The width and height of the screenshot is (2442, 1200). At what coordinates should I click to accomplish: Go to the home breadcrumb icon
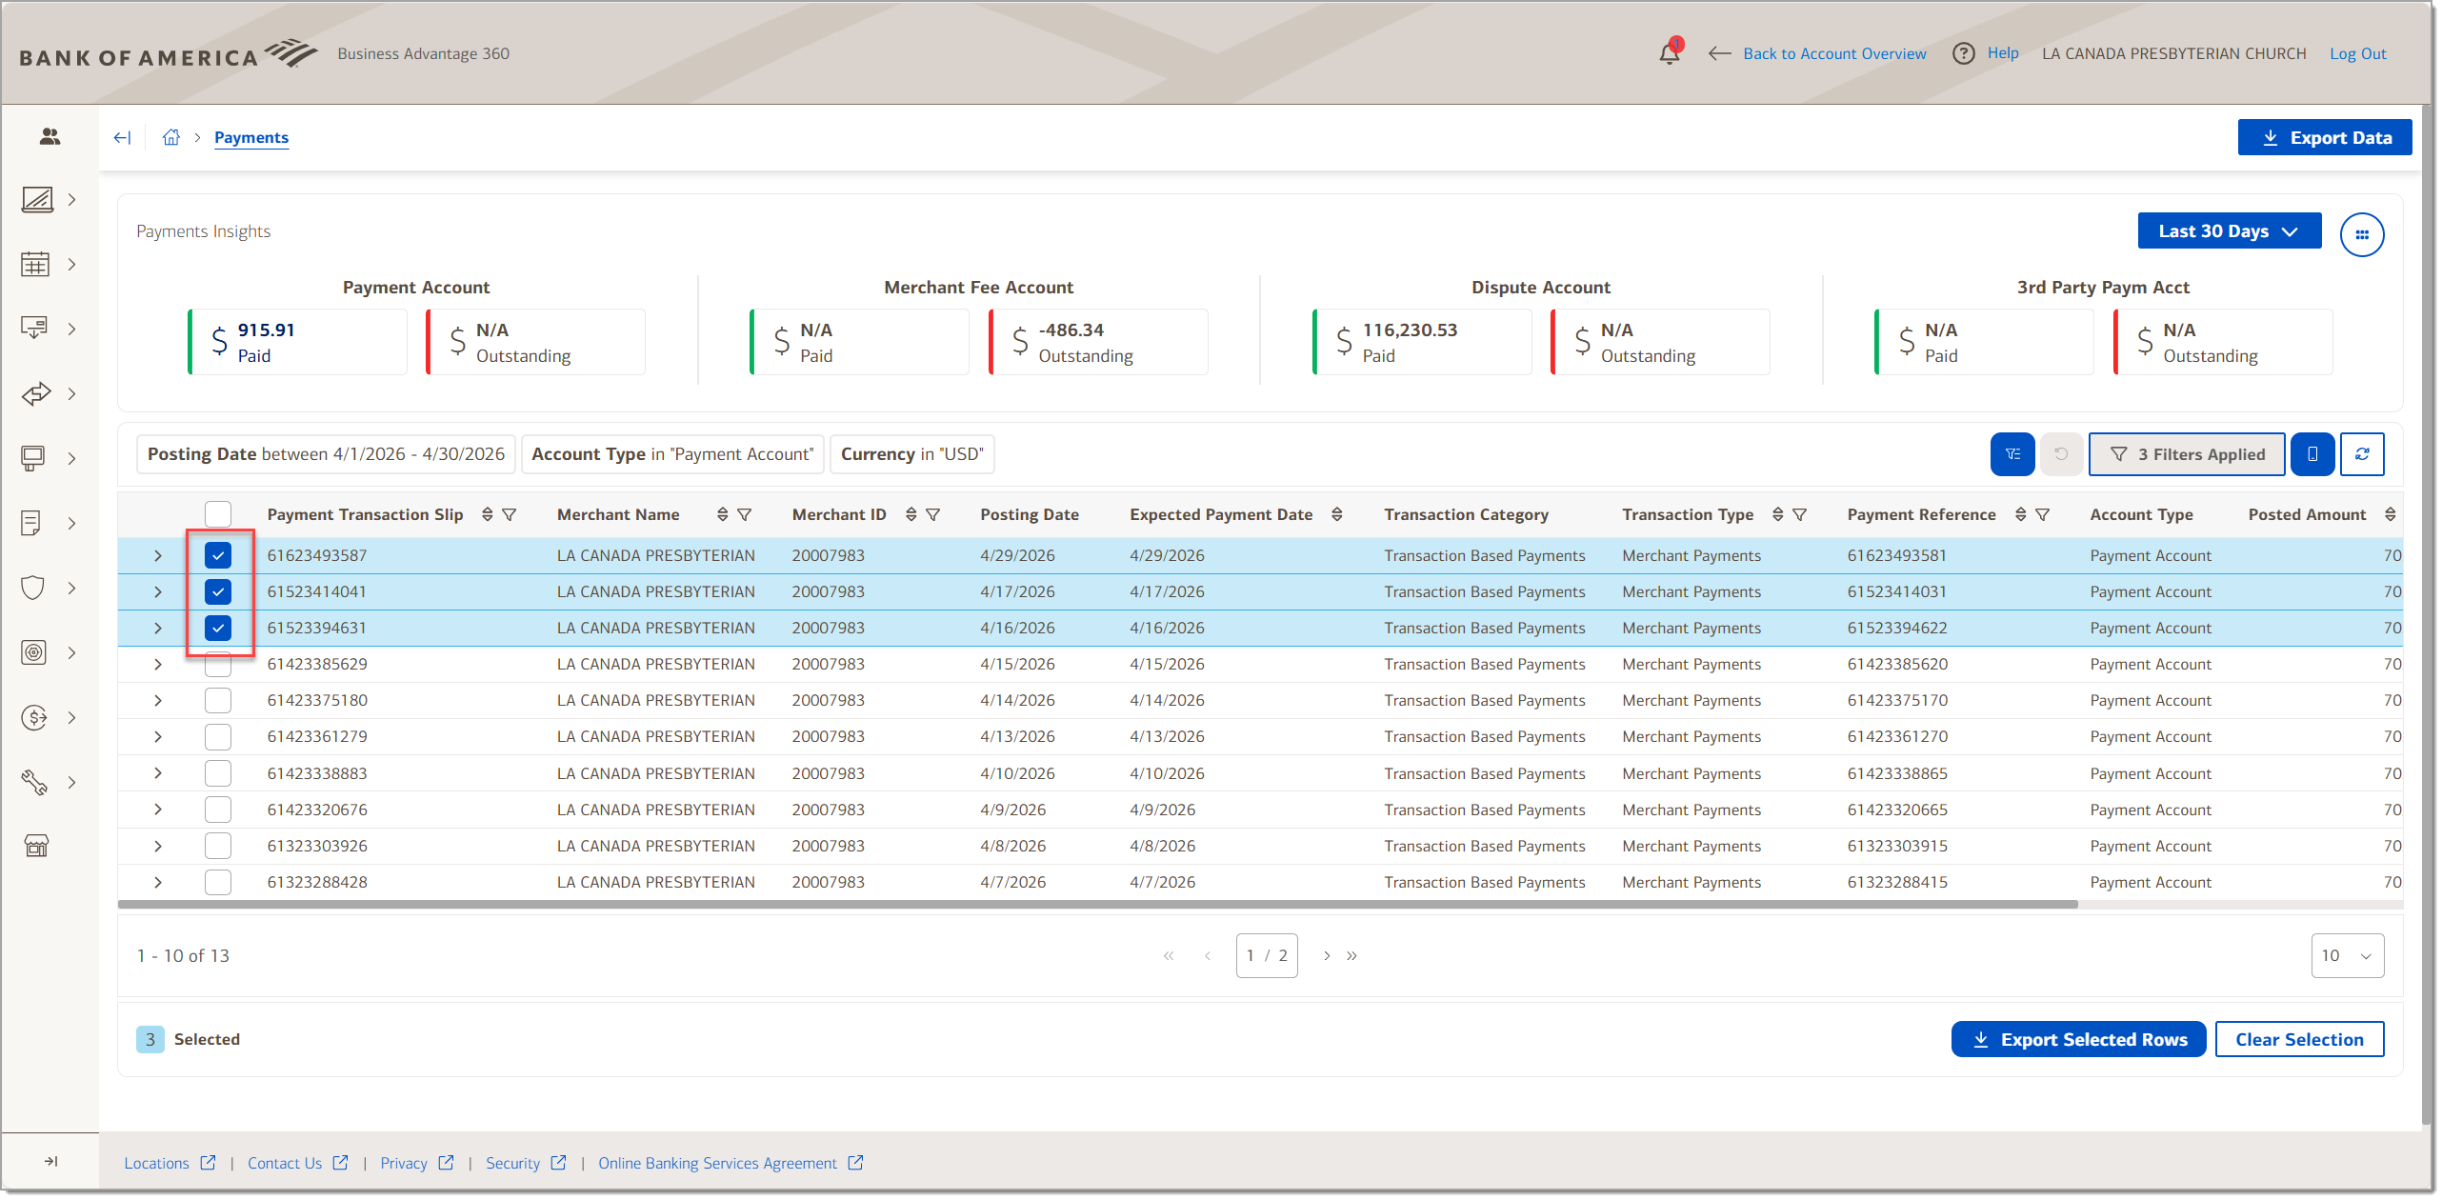(x=171, y=137)
